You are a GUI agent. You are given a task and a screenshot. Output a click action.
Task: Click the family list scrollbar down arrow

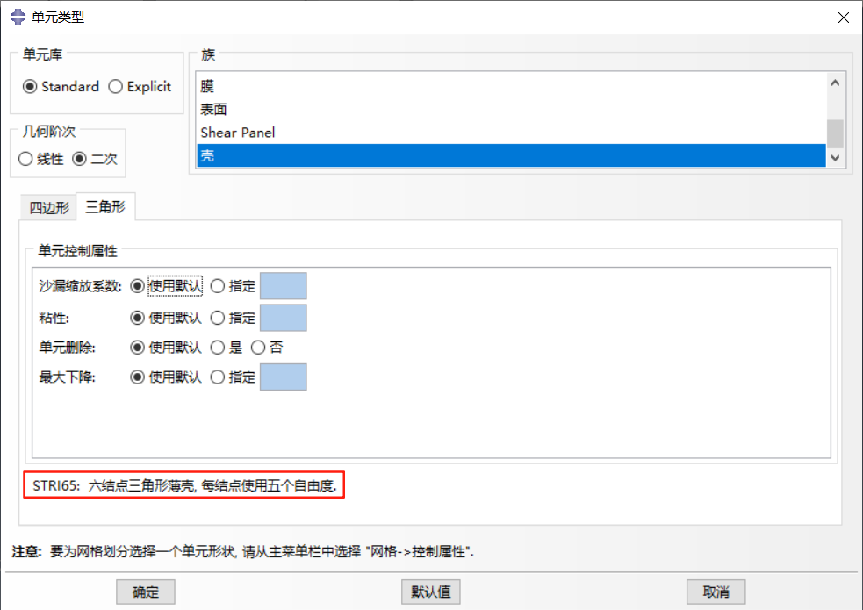tap(835, 156)
